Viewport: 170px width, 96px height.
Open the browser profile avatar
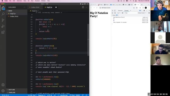(x=146, y=8)
